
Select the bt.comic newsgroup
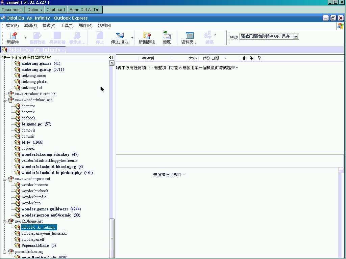pyautogui.click(x=28, y=112)
